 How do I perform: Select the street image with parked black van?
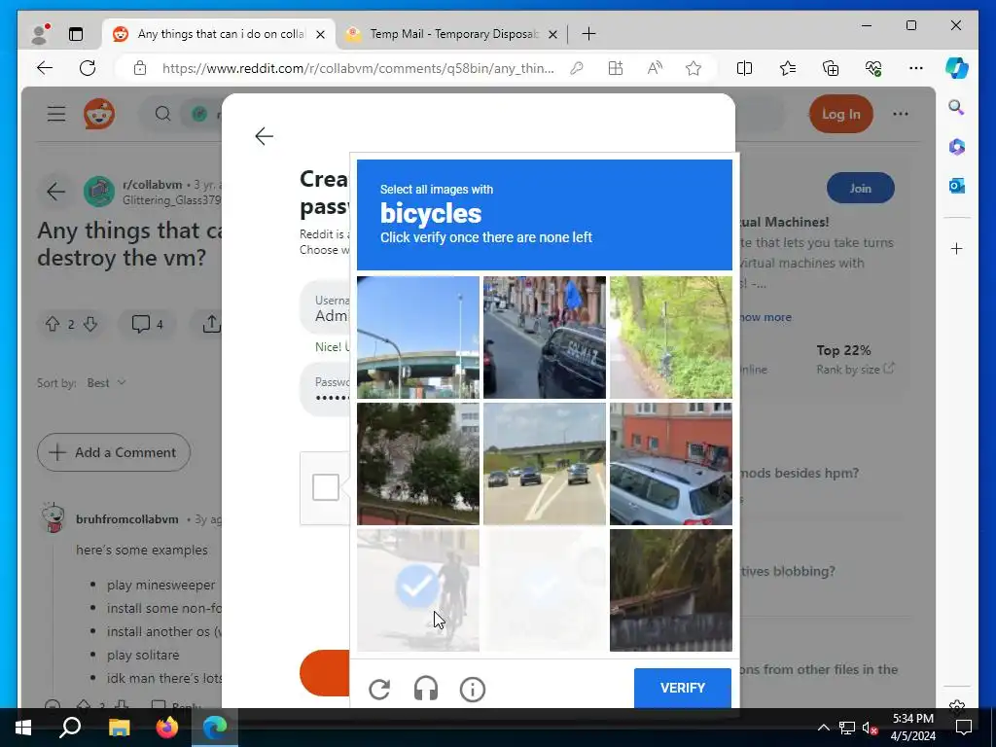click(x=545, y=338)
